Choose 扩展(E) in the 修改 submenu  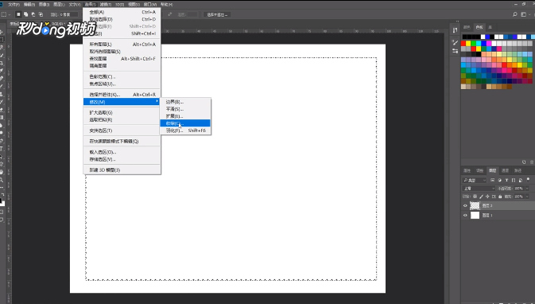[185, 116]
